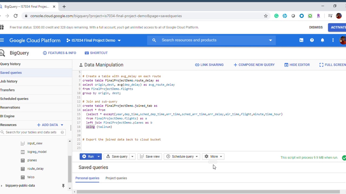Viewport: 346px width, 194px height.
Task: Click the ACTIVATE button
Action: 337,27
